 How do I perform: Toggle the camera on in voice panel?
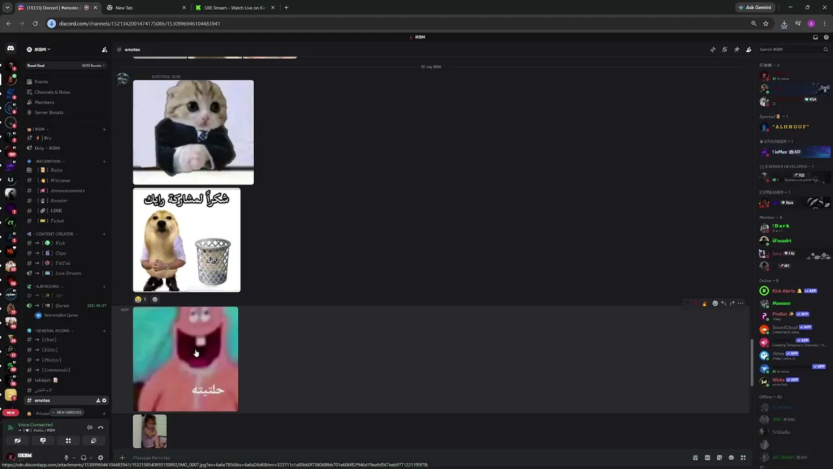pos(18,440)
